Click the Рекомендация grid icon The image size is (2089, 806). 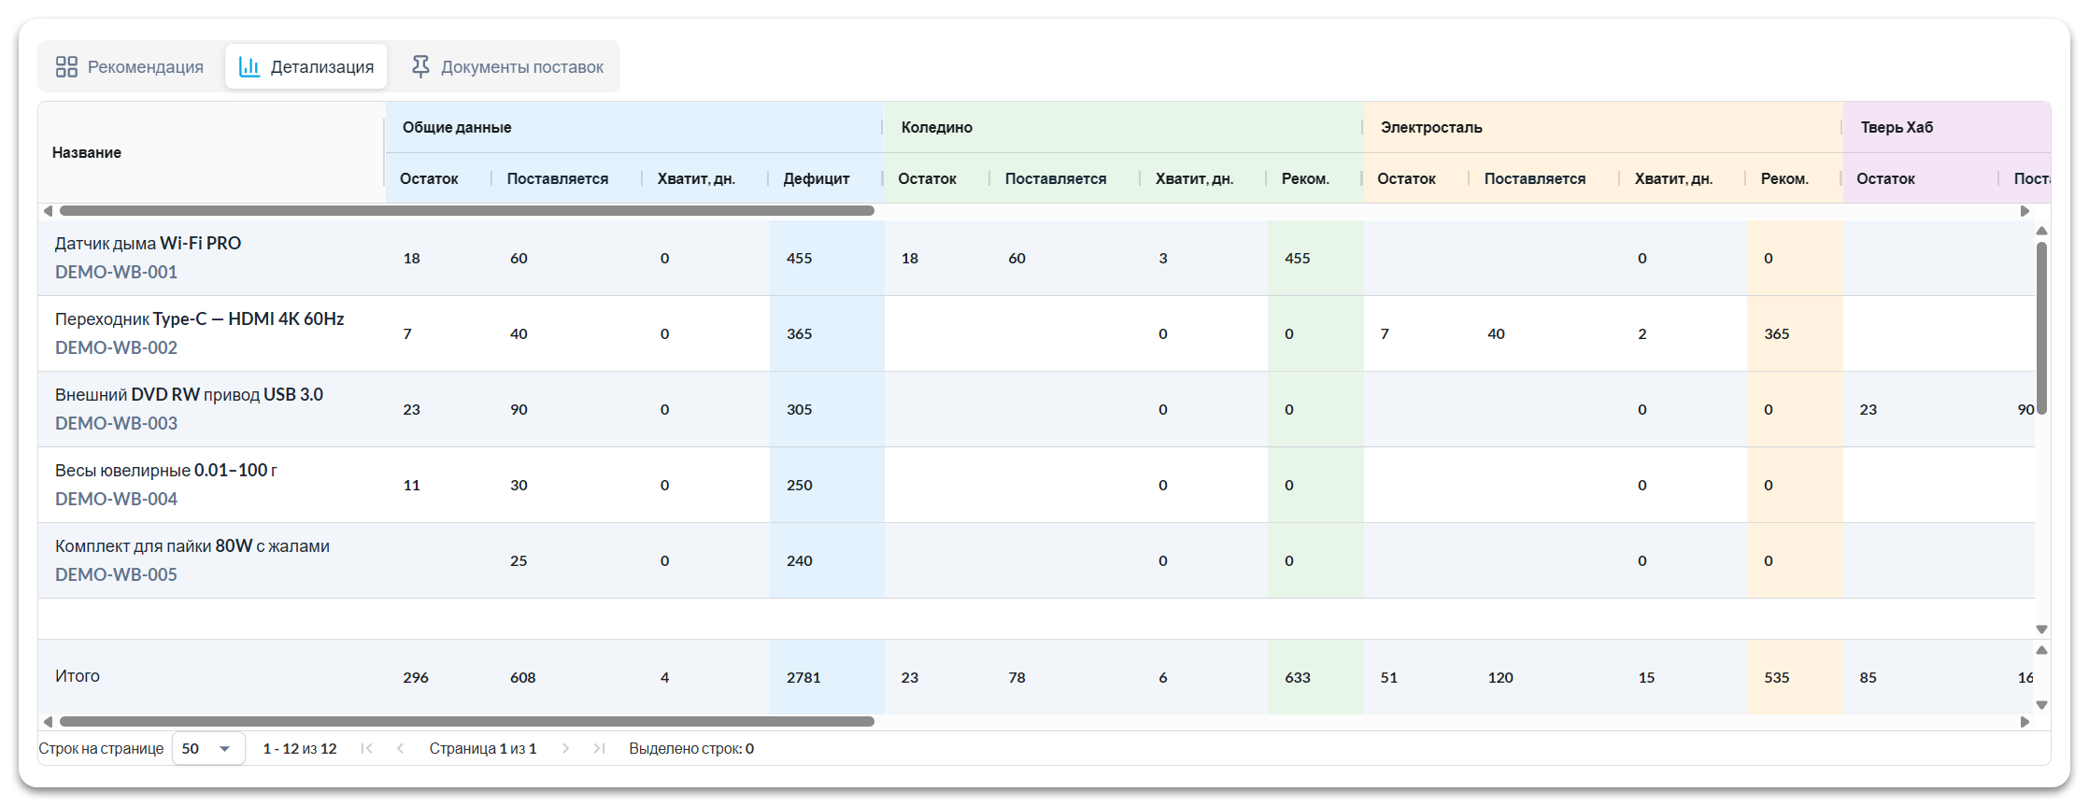pos(66,67)
